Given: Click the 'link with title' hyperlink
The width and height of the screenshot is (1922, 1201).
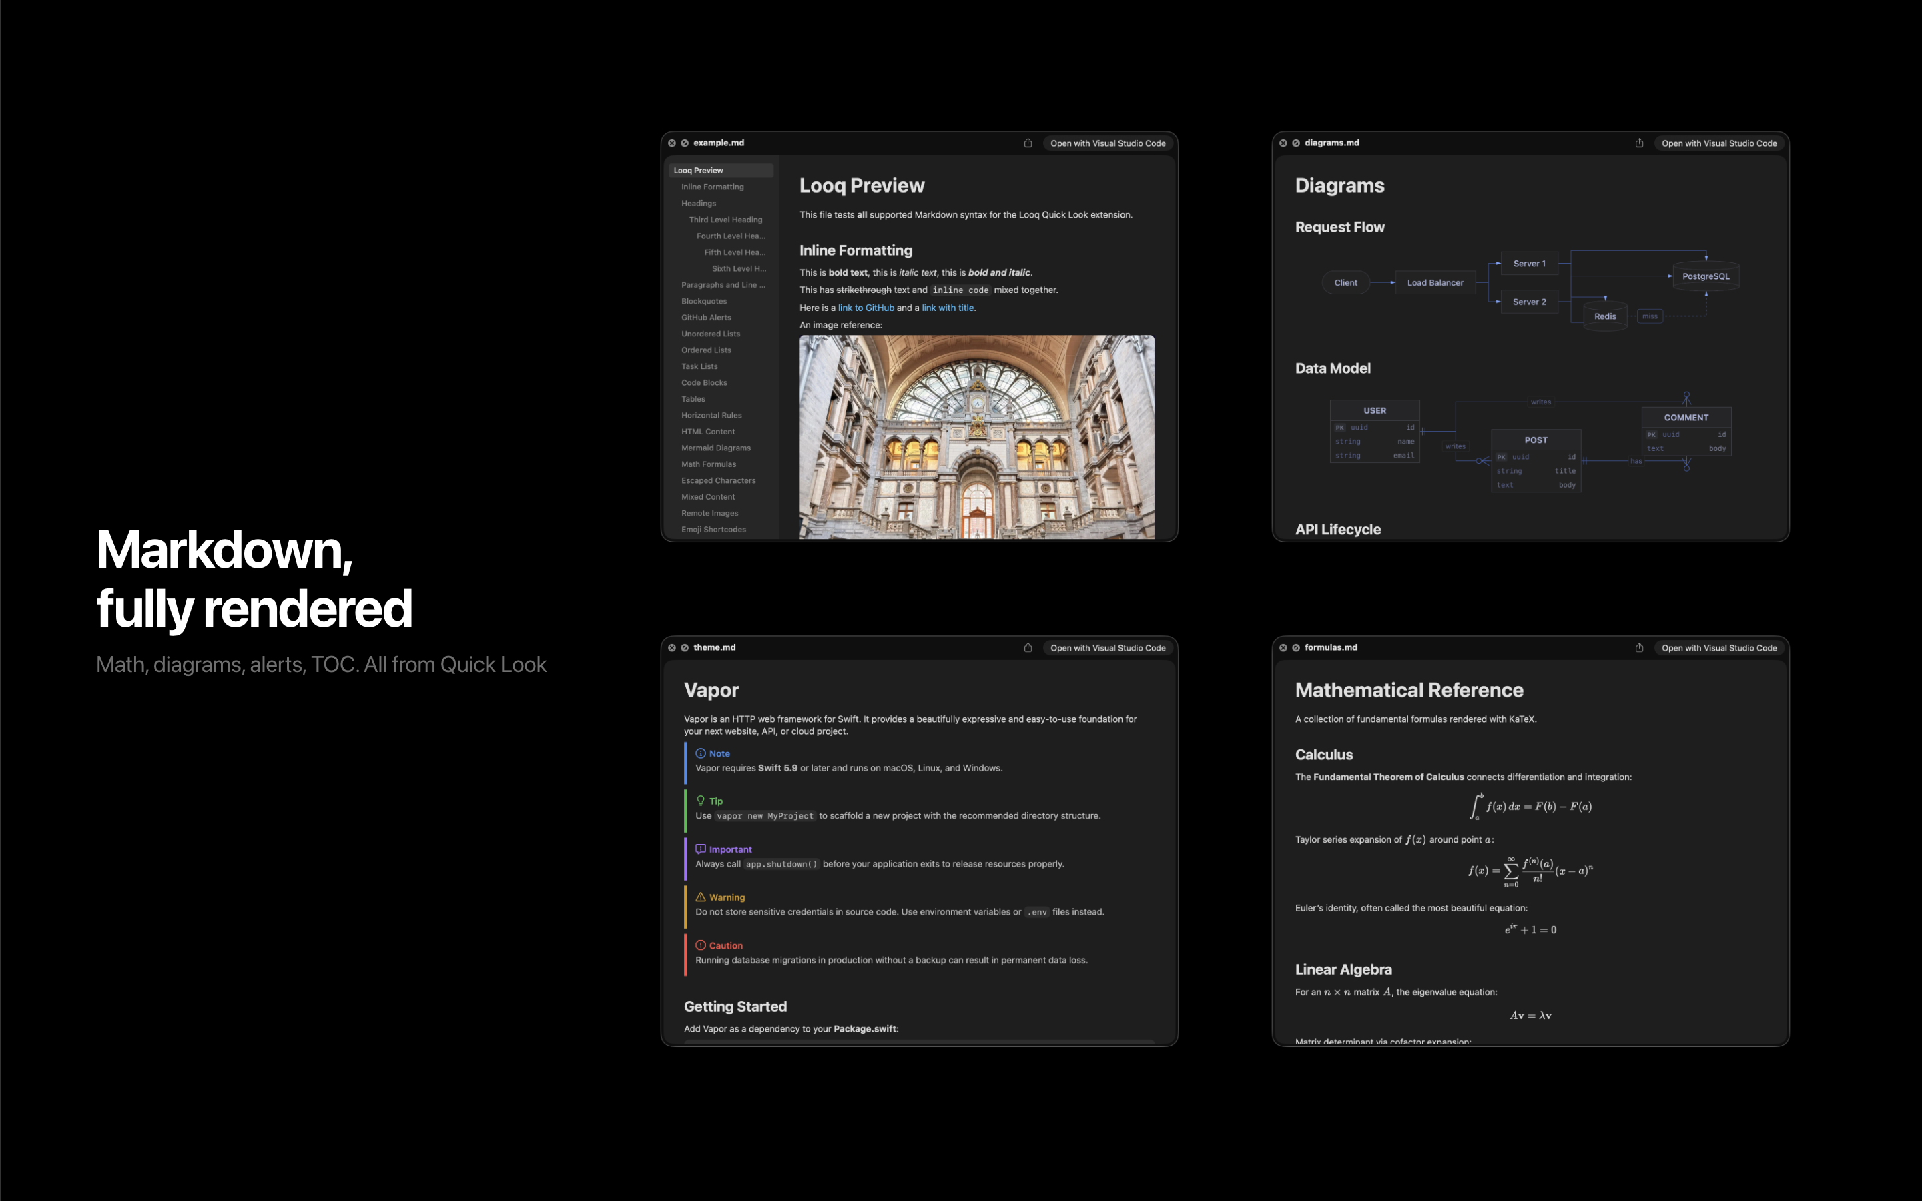Looking at the screenshot, I should click(x=948, y=308).
